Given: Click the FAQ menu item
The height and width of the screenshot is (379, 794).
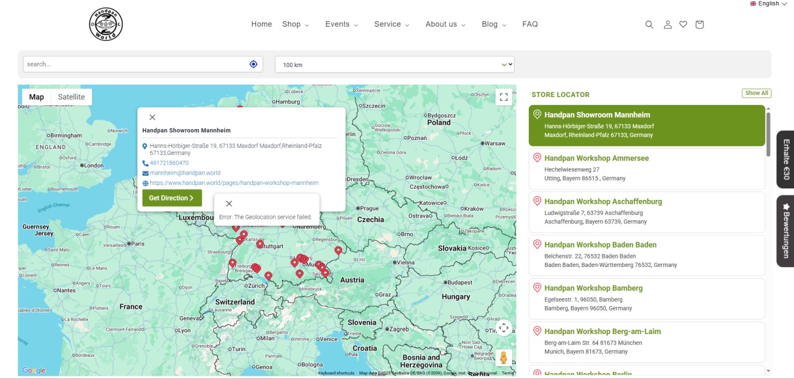Looking at the screenshot, I should [x=530, y=24].
